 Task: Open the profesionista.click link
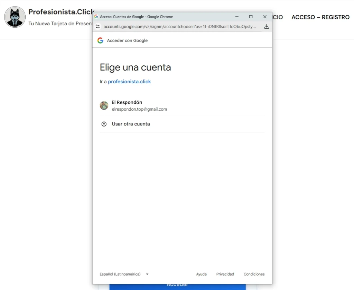click(129, 82)
